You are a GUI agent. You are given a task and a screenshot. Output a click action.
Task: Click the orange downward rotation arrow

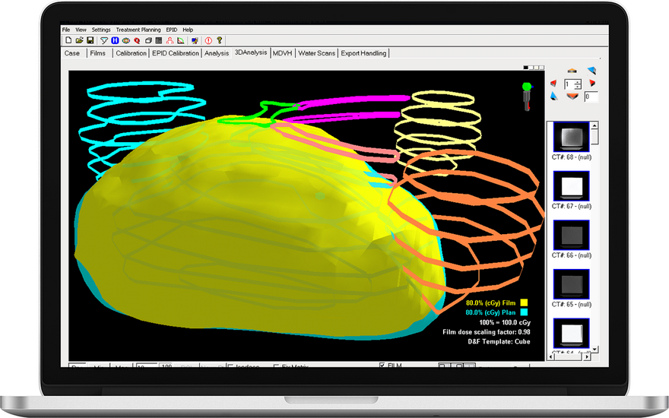coord(572,97)
